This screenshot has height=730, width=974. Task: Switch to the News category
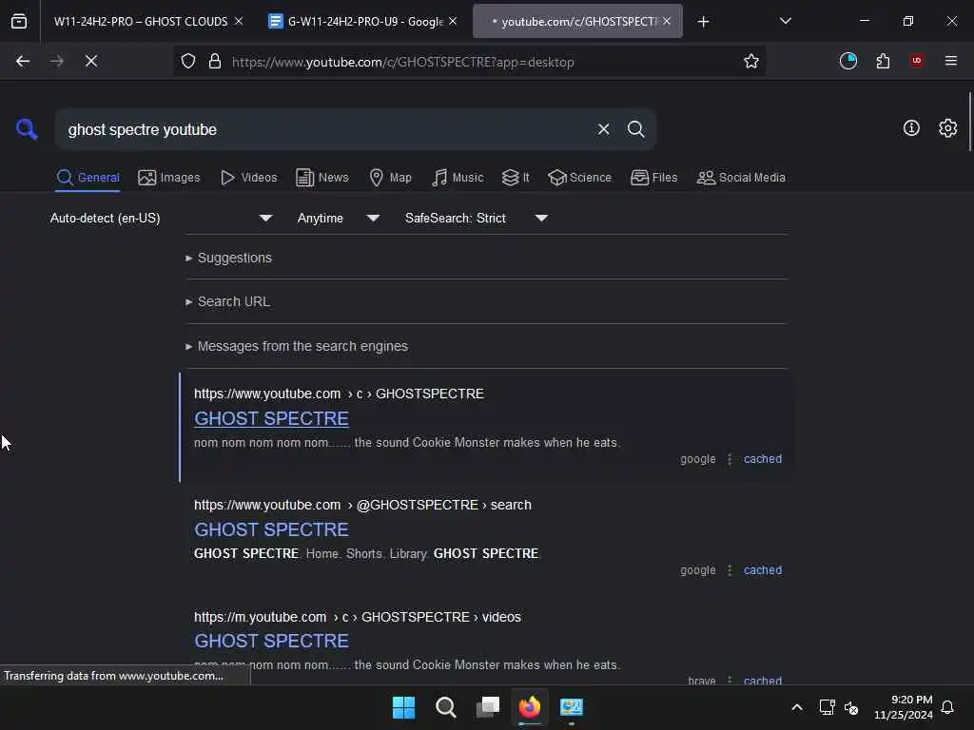(x=322, y=178)
